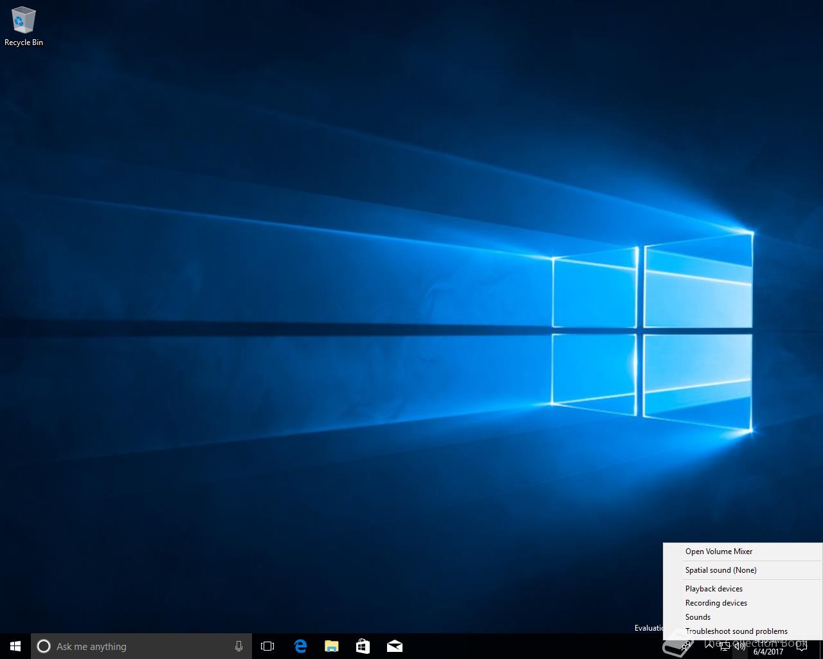Open the Windows Start menu
Image resolution: width=823 pixels, height=659 pixels.
click(15, 646)
